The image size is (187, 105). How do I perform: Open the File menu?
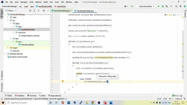pyautogui.click(x=6, y=2)
